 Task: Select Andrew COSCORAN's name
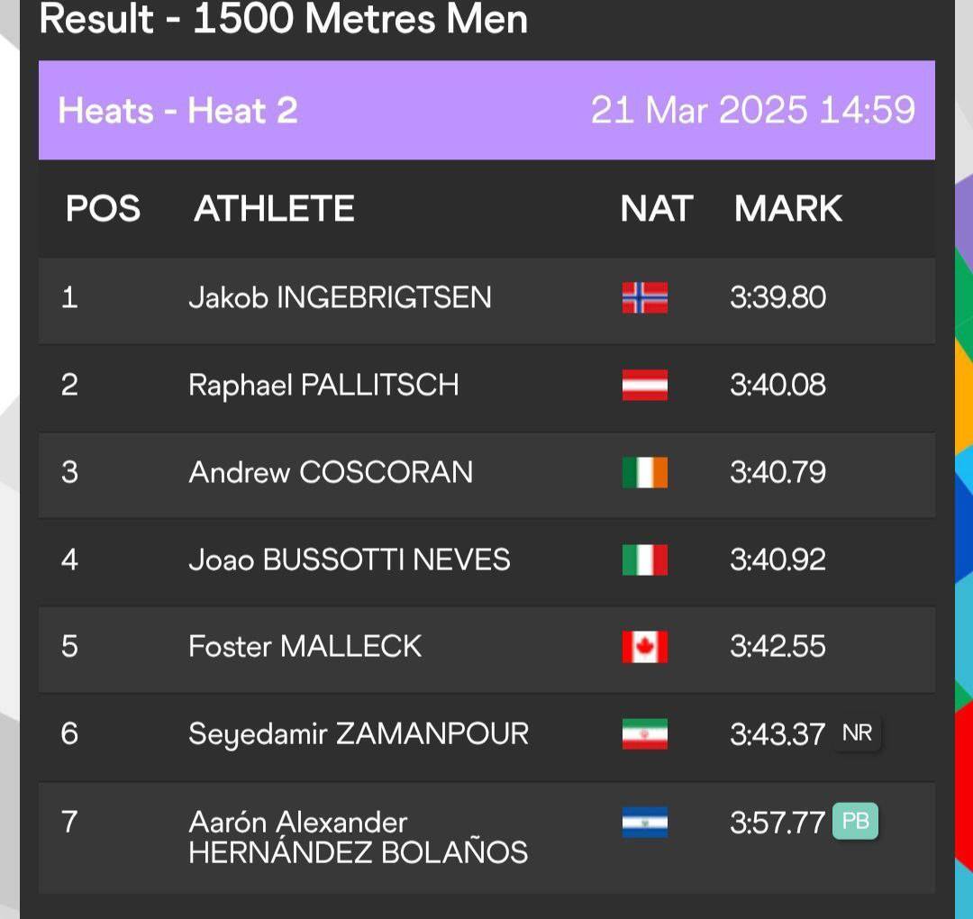point(331,472)
